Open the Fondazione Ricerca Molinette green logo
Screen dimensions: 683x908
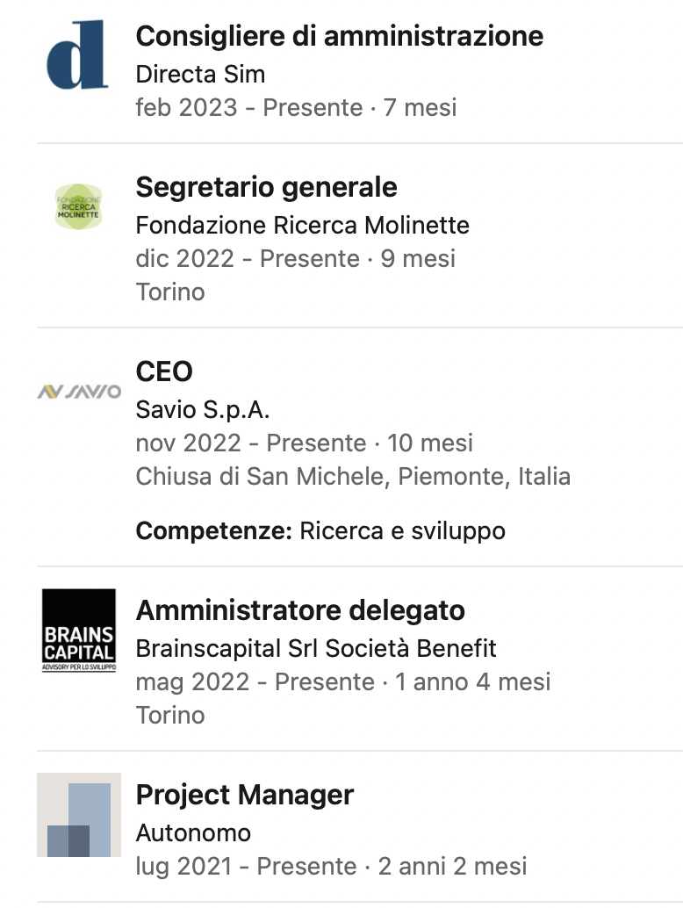[78, 206]
